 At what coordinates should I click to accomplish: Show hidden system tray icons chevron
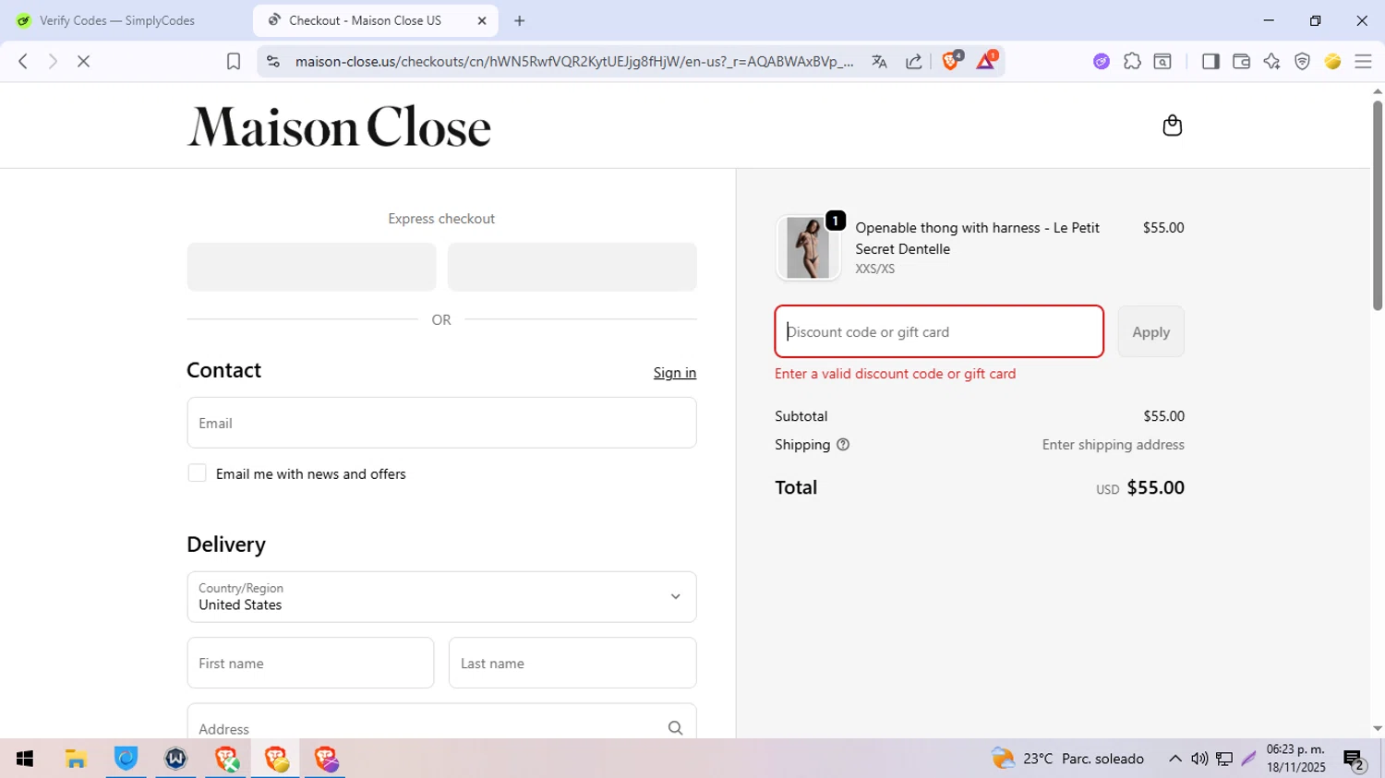(1174, 759)
